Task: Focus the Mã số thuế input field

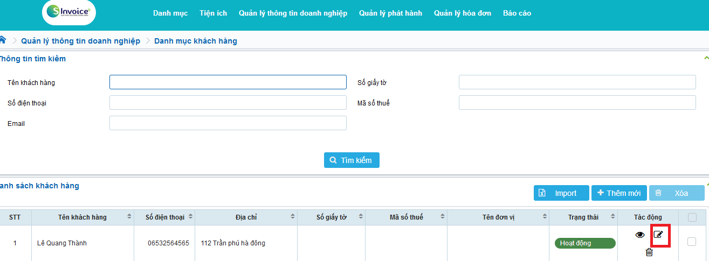Action: pyautogui.click(x=577, y=103)
